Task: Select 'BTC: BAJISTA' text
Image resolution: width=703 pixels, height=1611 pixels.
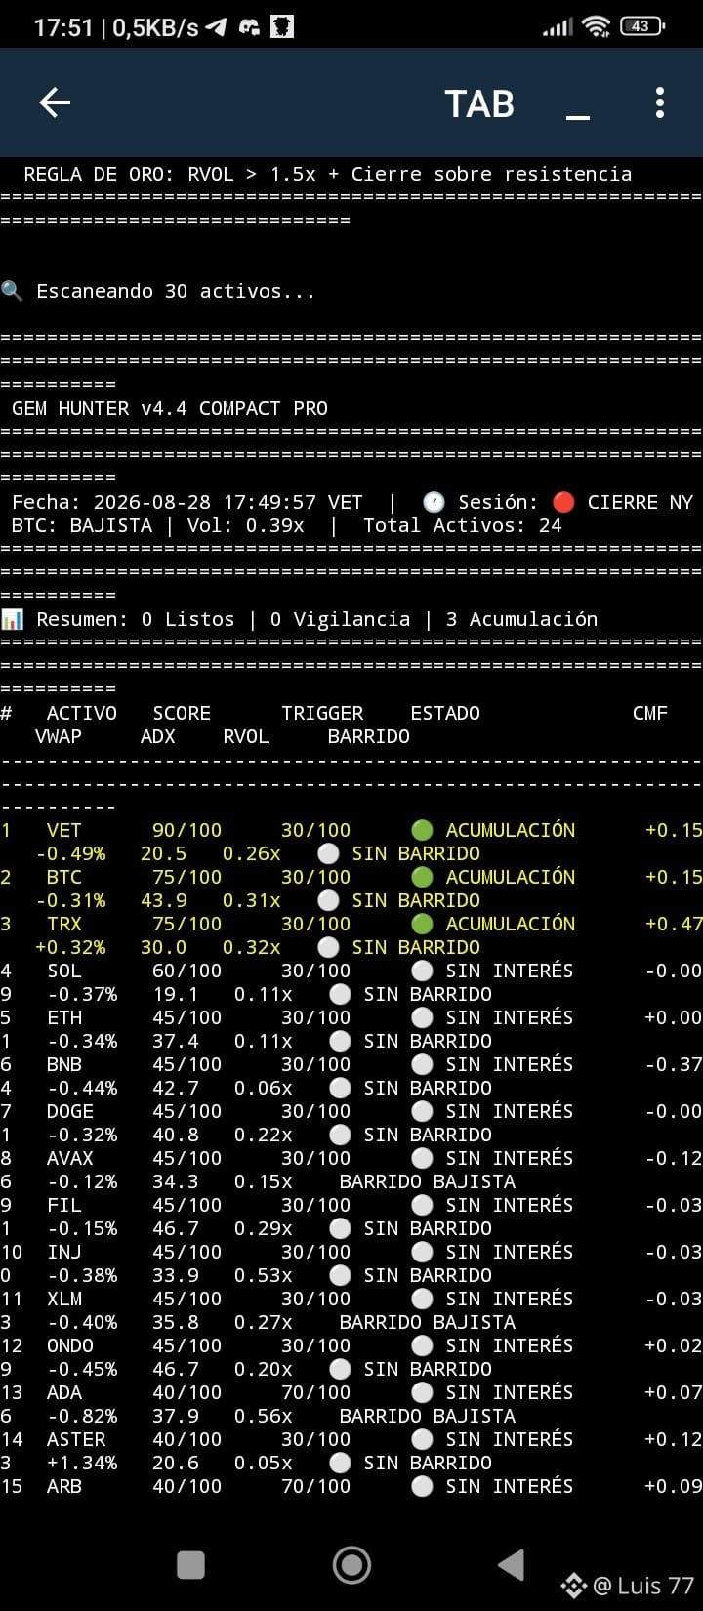Action: [82, 525]
